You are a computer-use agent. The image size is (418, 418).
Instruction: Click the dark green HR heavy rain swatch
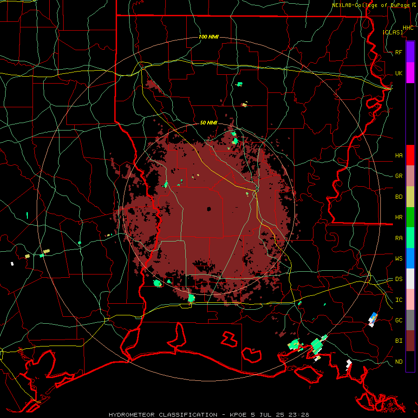410,217
